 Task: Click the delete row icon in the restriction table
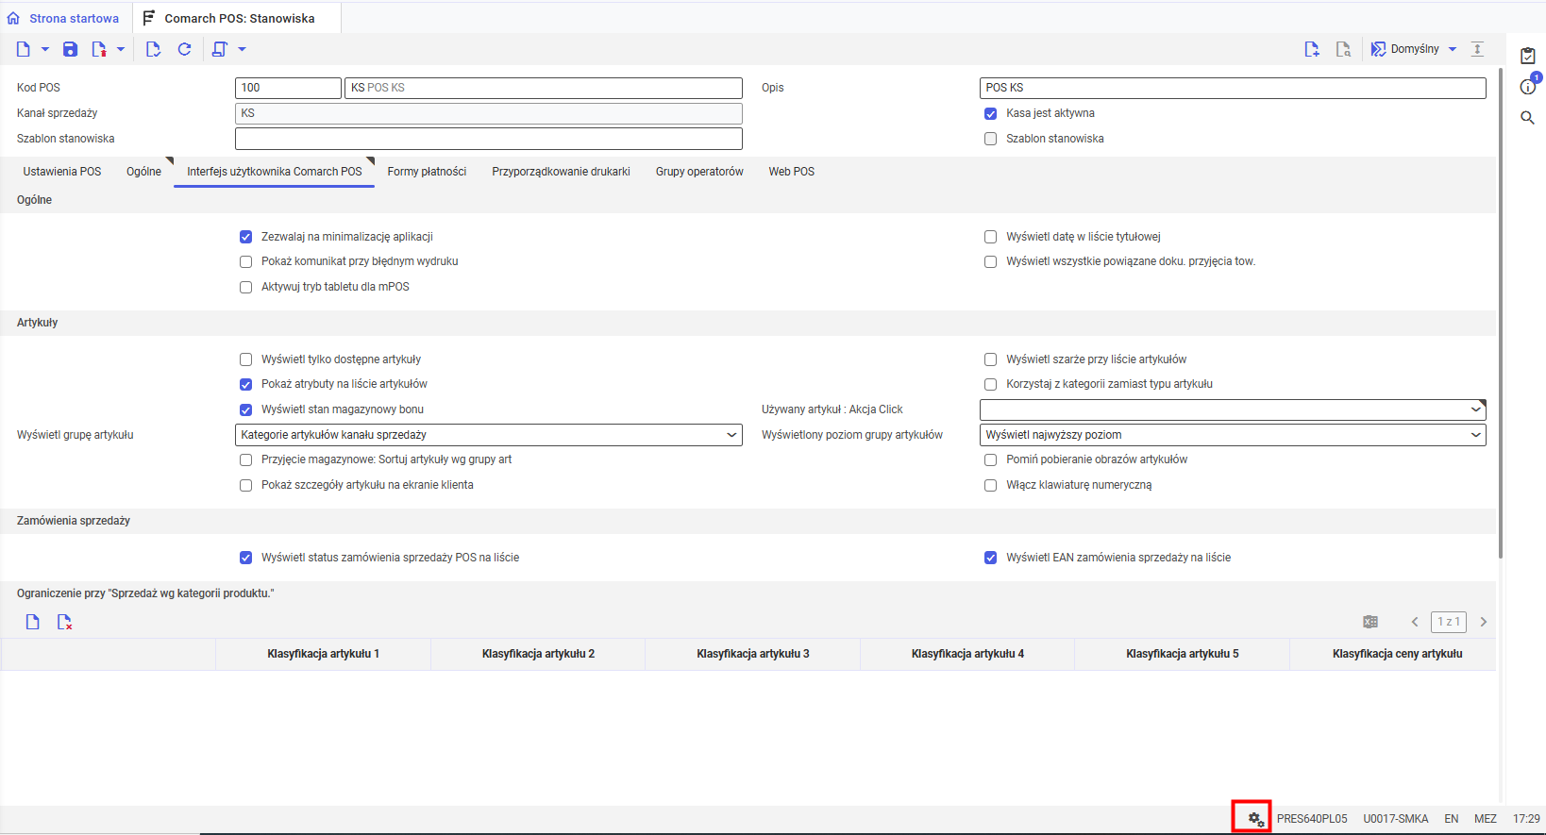click(x=64, y=622)
